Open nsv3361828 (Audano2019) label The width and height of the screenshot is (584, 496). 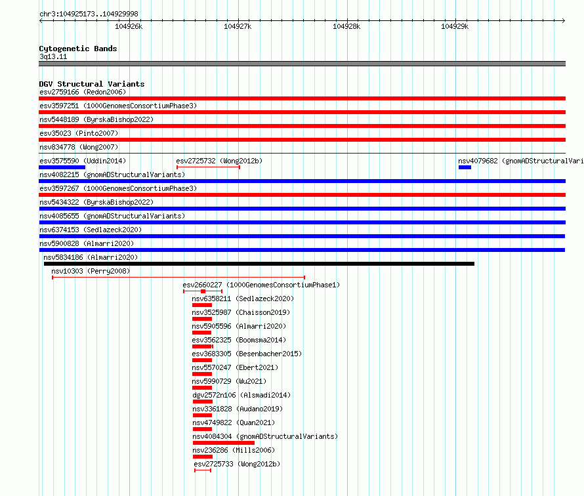point(238,409)
